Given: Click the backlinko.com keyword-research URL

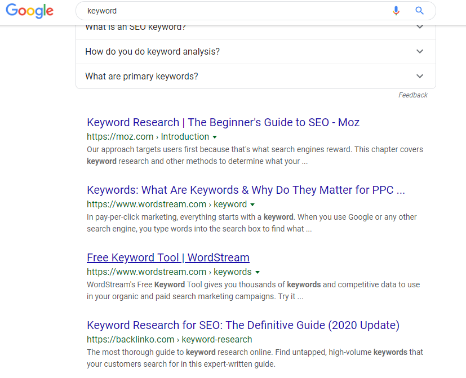Looking at the screenshot, I should pos(169,340).
